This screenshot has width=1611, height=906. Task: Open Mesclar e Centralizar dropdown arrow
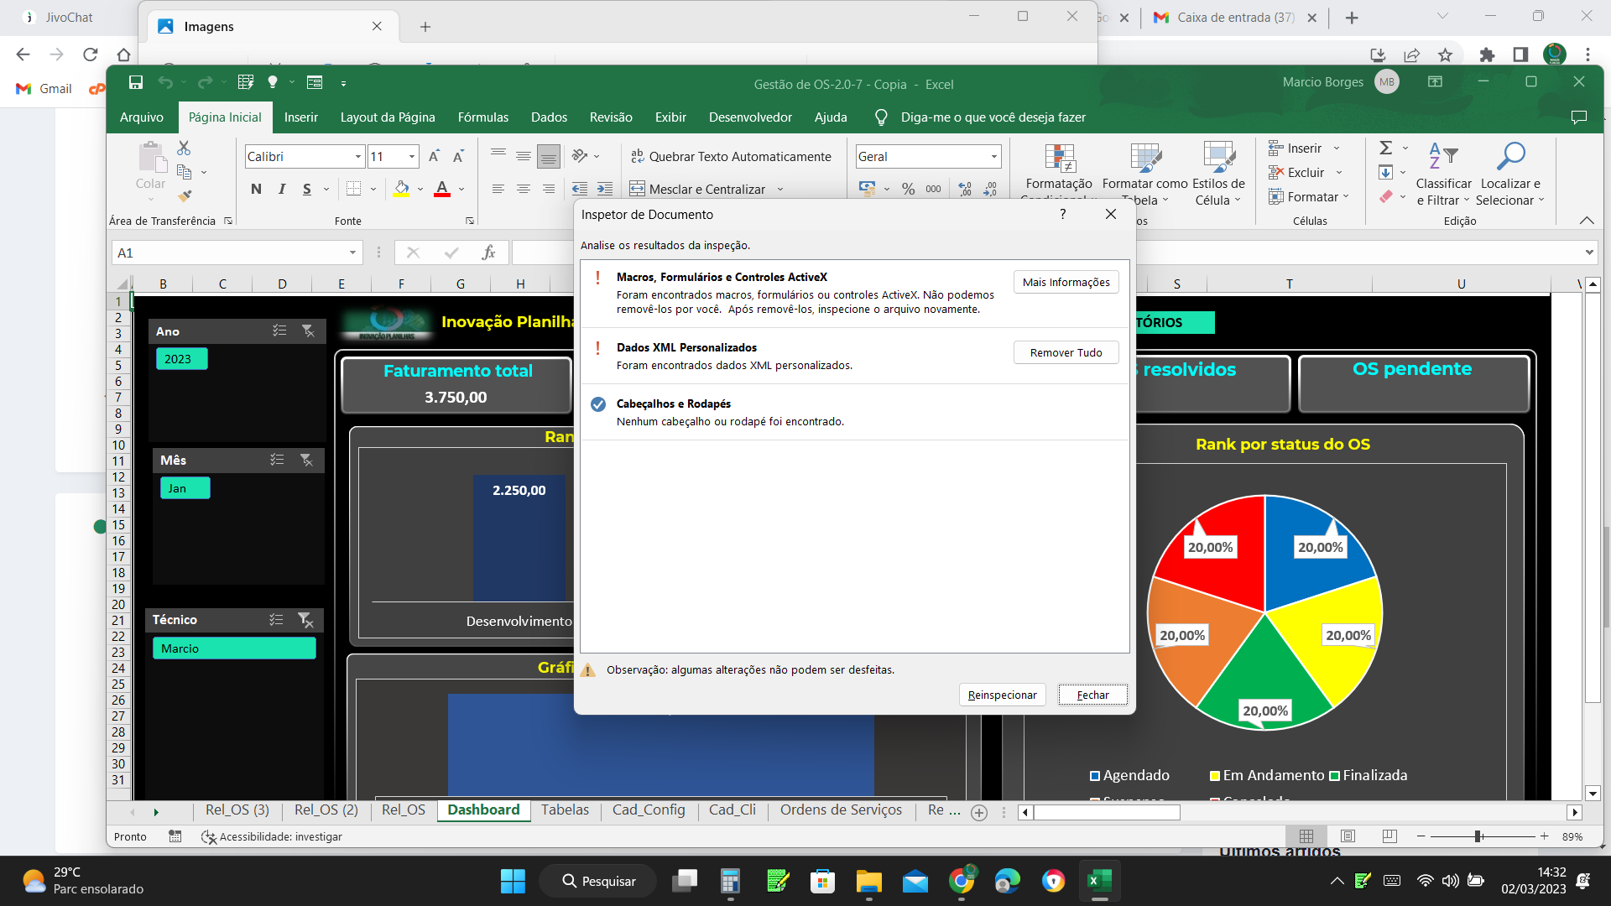point(780,189)
